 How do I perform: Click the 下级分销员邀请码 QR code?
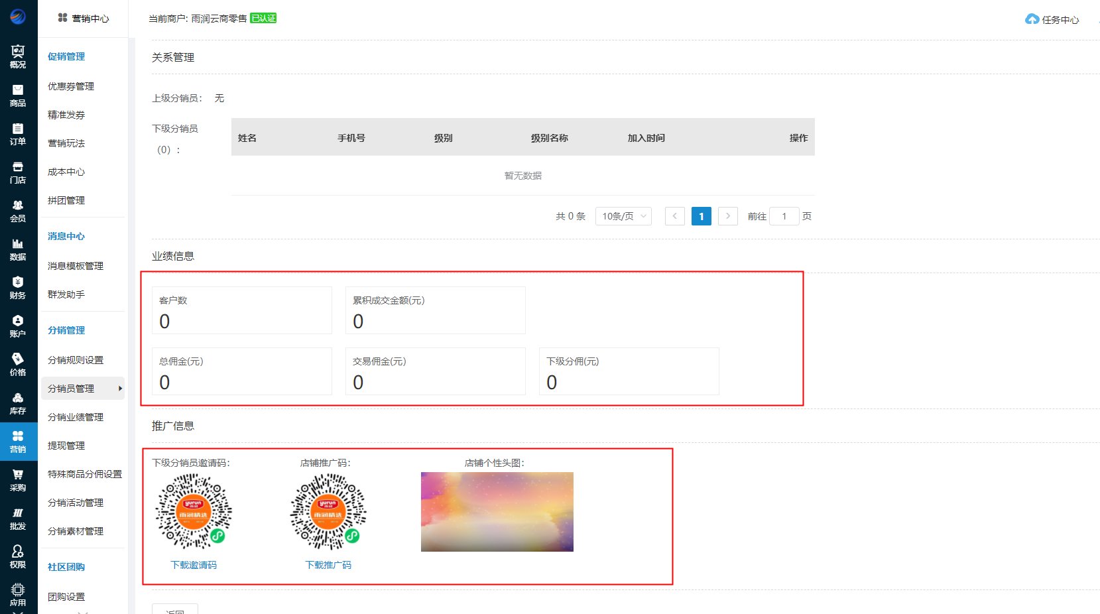(194, 511)
